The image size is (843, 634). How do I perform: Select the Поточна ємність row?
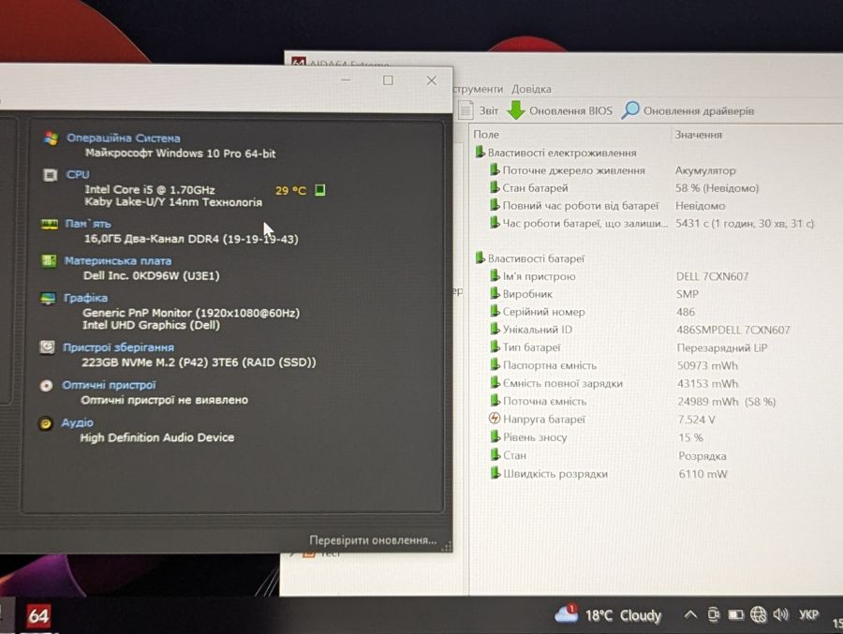[633, 401]
